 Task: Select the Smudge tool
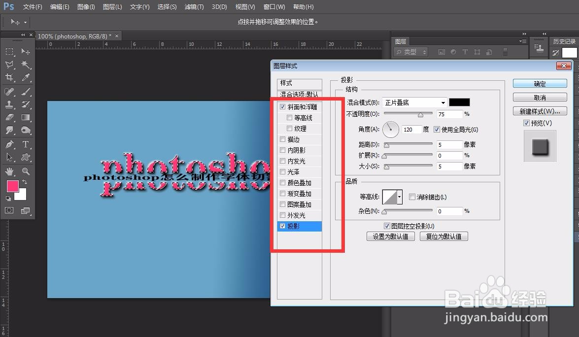tap(9, 130)
